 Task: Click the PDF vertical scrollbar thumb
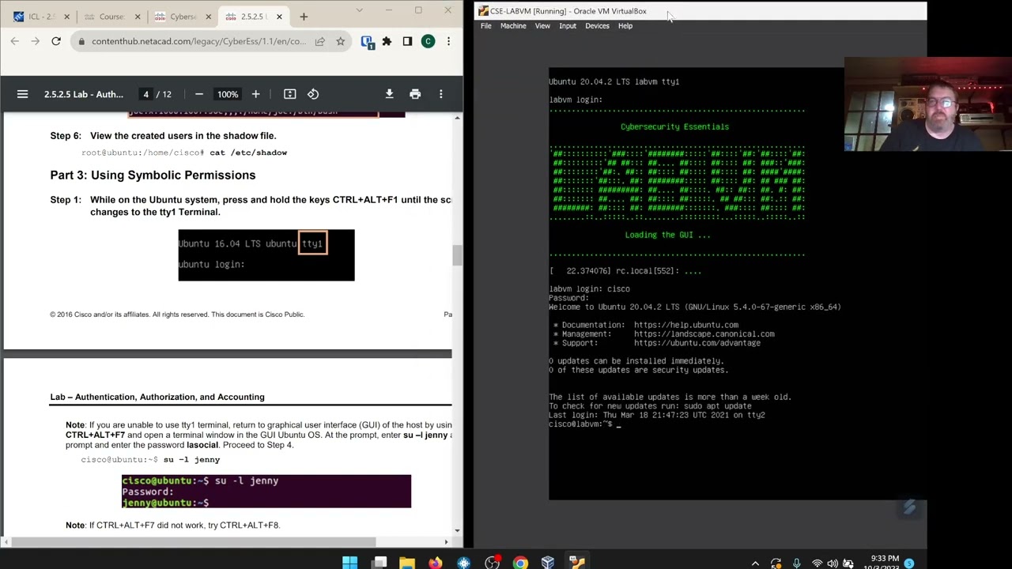coord(457,255)
